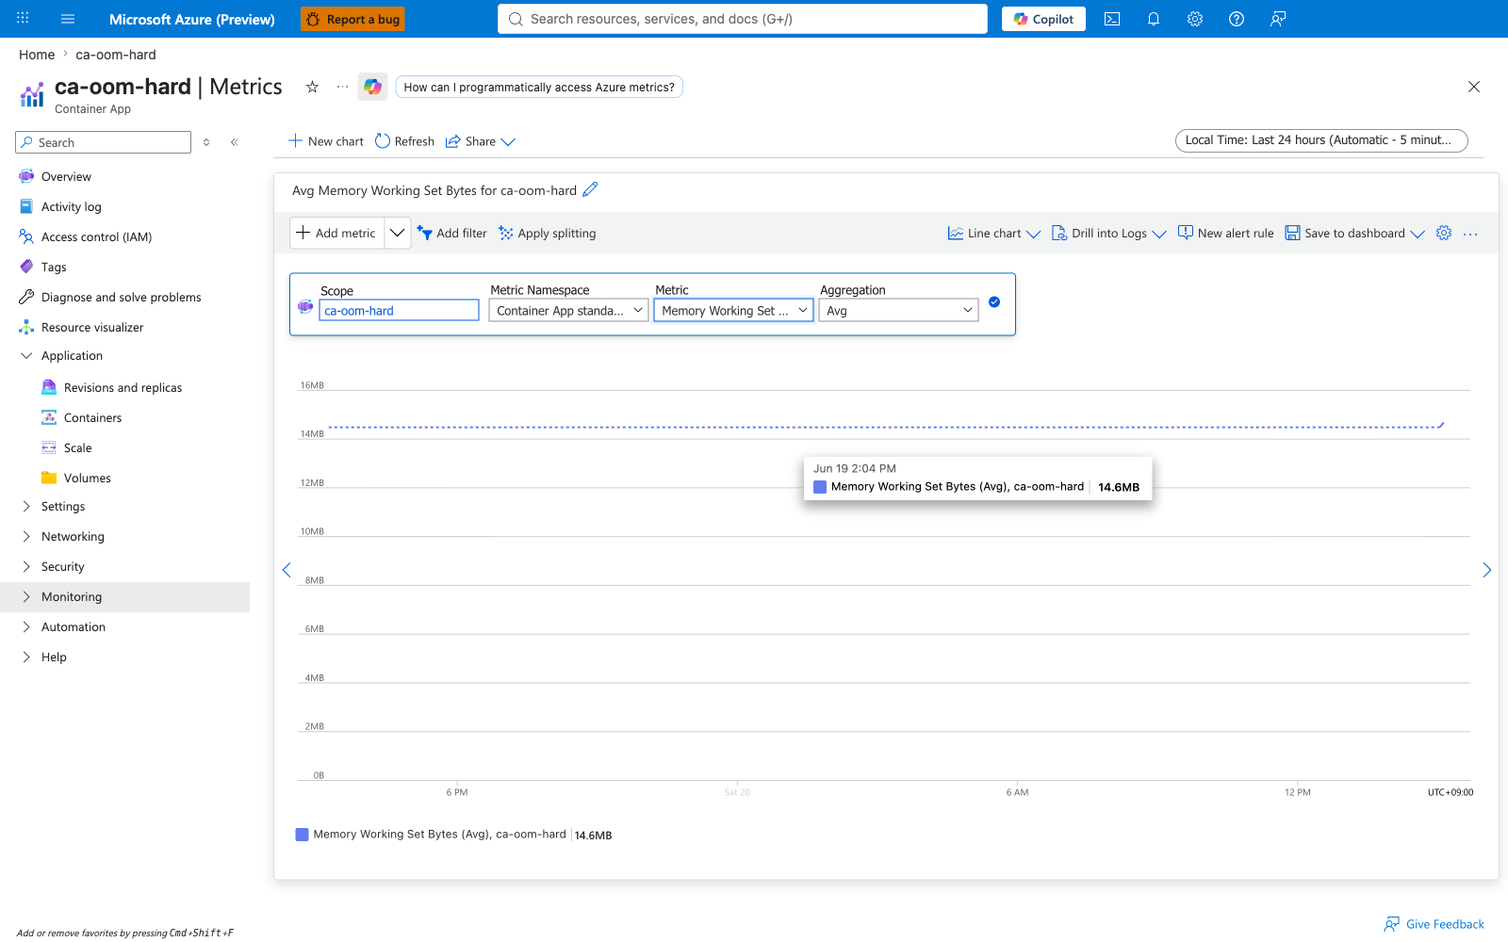Open portal settings gear in header
The image size is (1508, 942).
[1195, 19]
